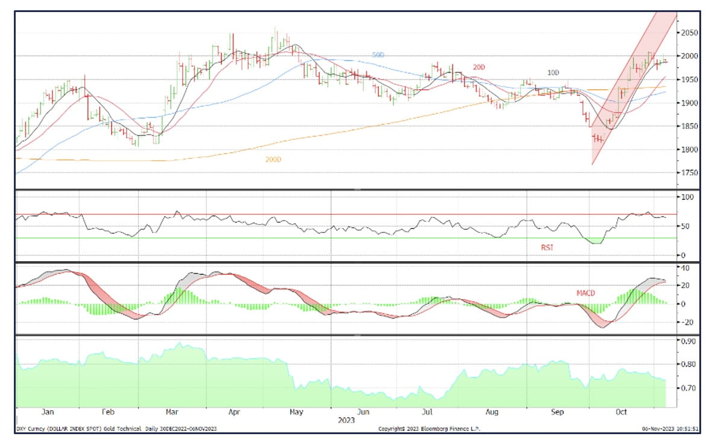Click the 1950 price axis value

[x=689, y=80]
